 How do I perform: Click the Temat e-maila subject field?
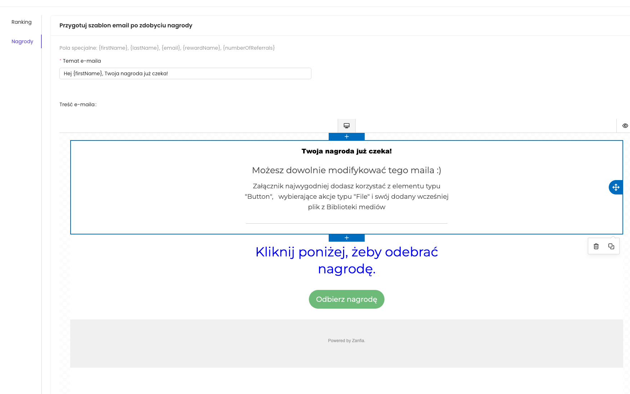click(185, 73)
